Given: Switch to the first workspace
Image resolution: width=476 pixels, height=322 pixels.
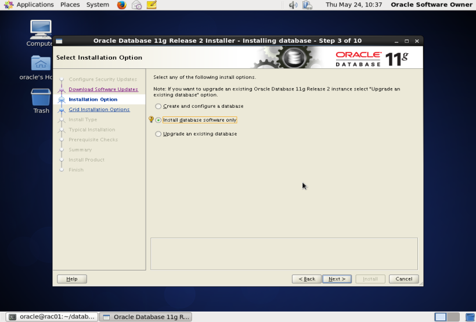Looking at the screenshot, I should tap(441, 317).
